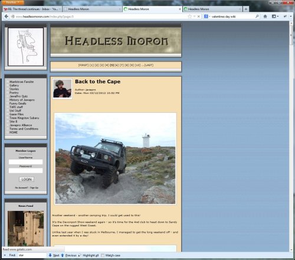This screenshot has height=260, width=295.
Task: Click the site identity globe icon
Action: [x=13, y=17]
